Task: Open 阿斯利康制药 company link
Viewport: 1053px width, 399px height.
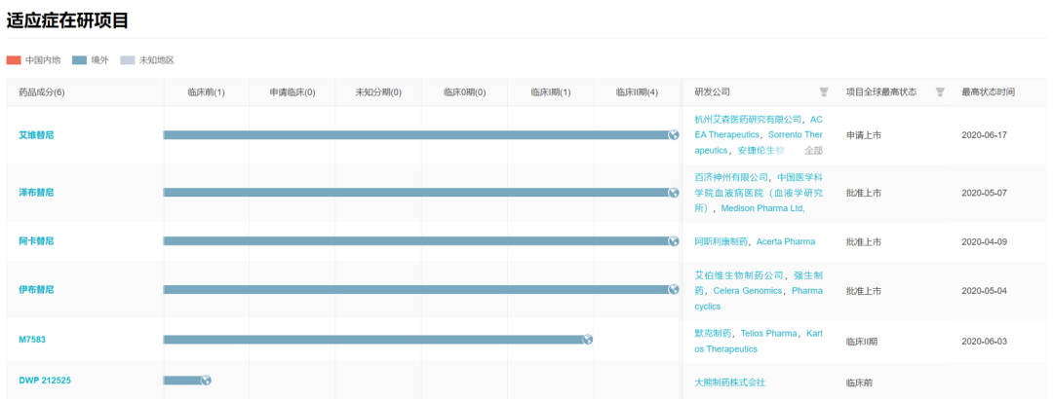Action: (x=721, y=241)
